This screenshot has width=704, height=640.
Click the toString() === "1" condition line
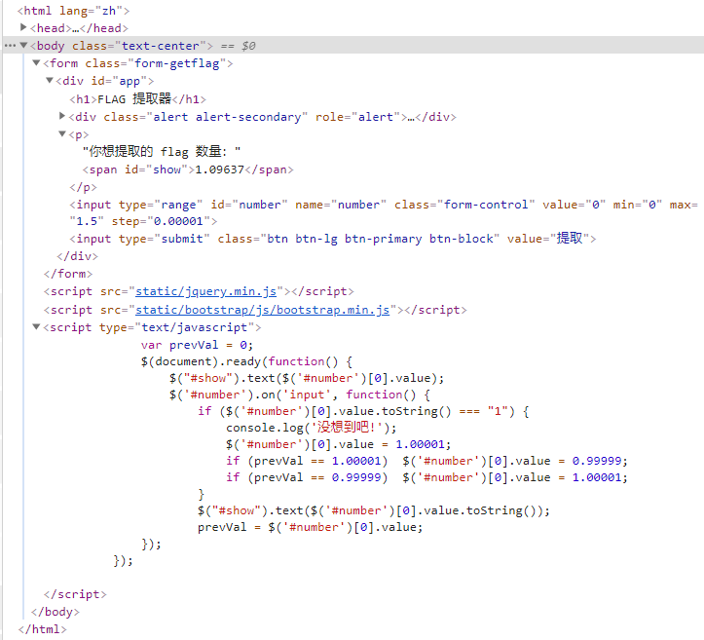pyautogui.click(x=363, y=411)
